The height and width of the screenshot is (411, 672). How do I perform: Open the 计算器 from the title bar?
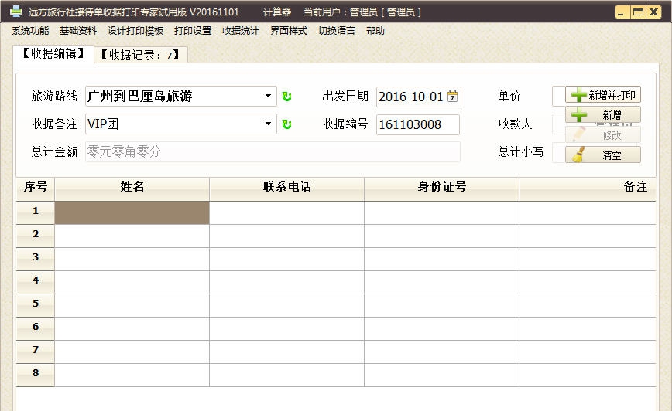click(x=277, y=12)
